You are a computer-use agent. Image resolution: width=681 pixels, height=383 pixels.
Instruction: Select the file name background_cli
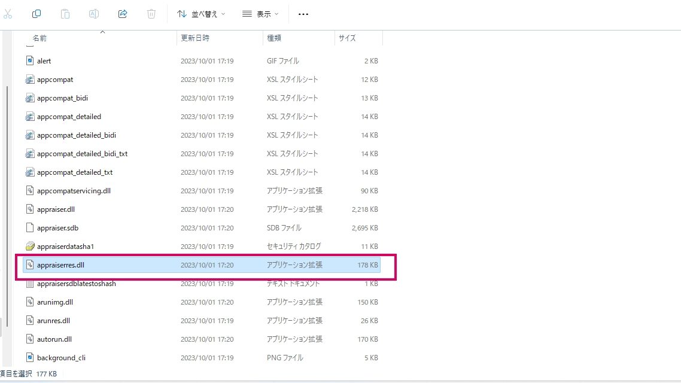[61, 358]
